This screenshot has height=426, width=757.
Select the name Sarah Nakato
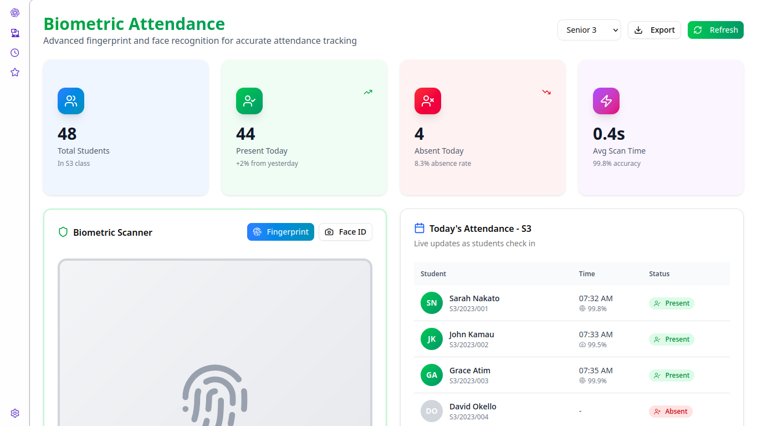pyautogui.click(x=474, y=298)
